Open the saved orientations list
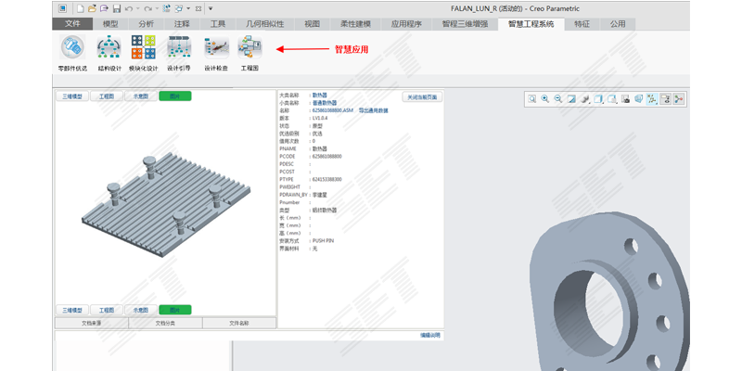742x371 pixels. coord(612,98)
